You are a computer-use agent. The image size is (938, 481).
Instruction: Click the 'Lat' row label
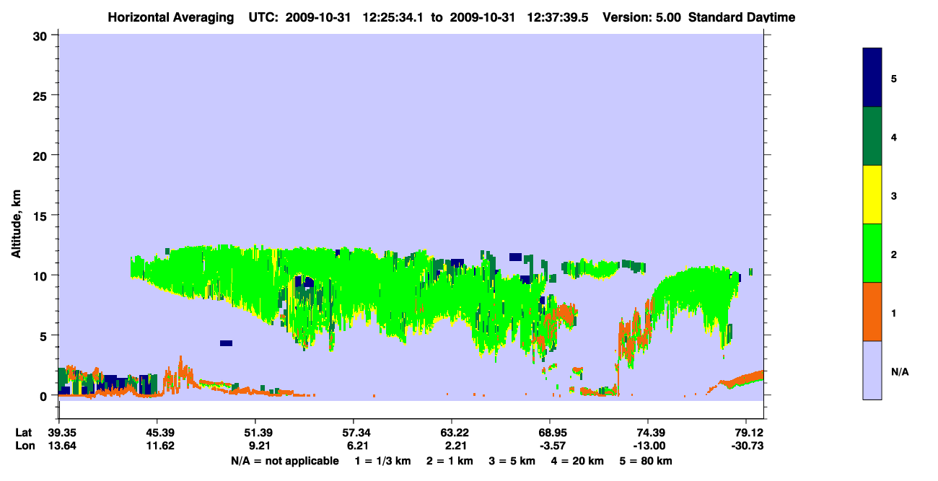(24, 433)
